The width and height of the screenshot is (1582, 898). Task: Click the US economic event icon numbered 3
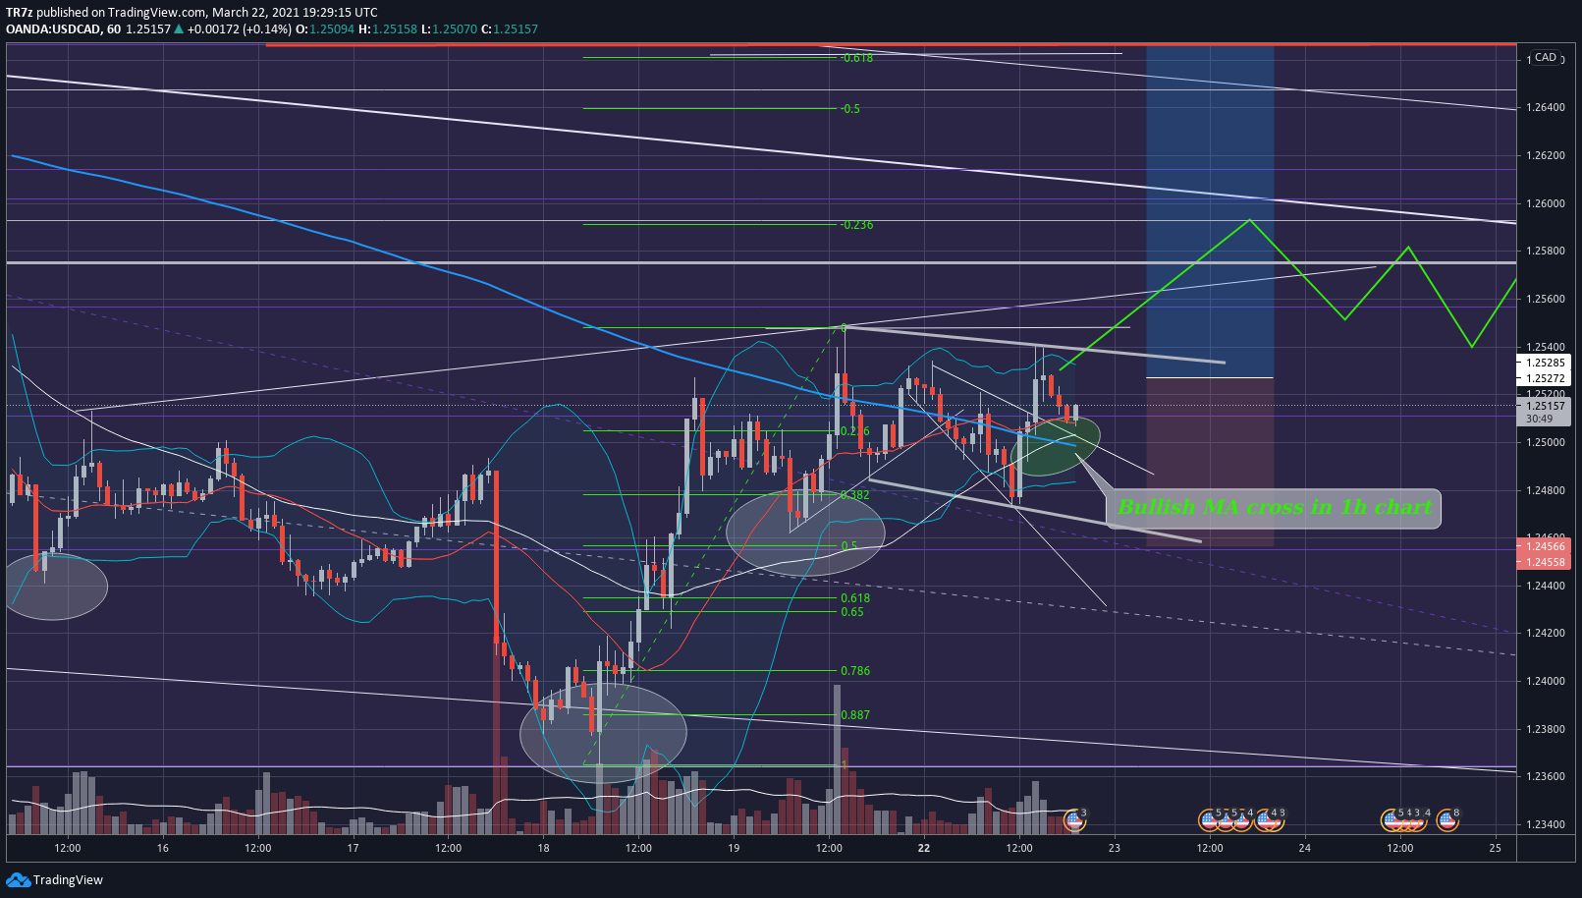1074,819
